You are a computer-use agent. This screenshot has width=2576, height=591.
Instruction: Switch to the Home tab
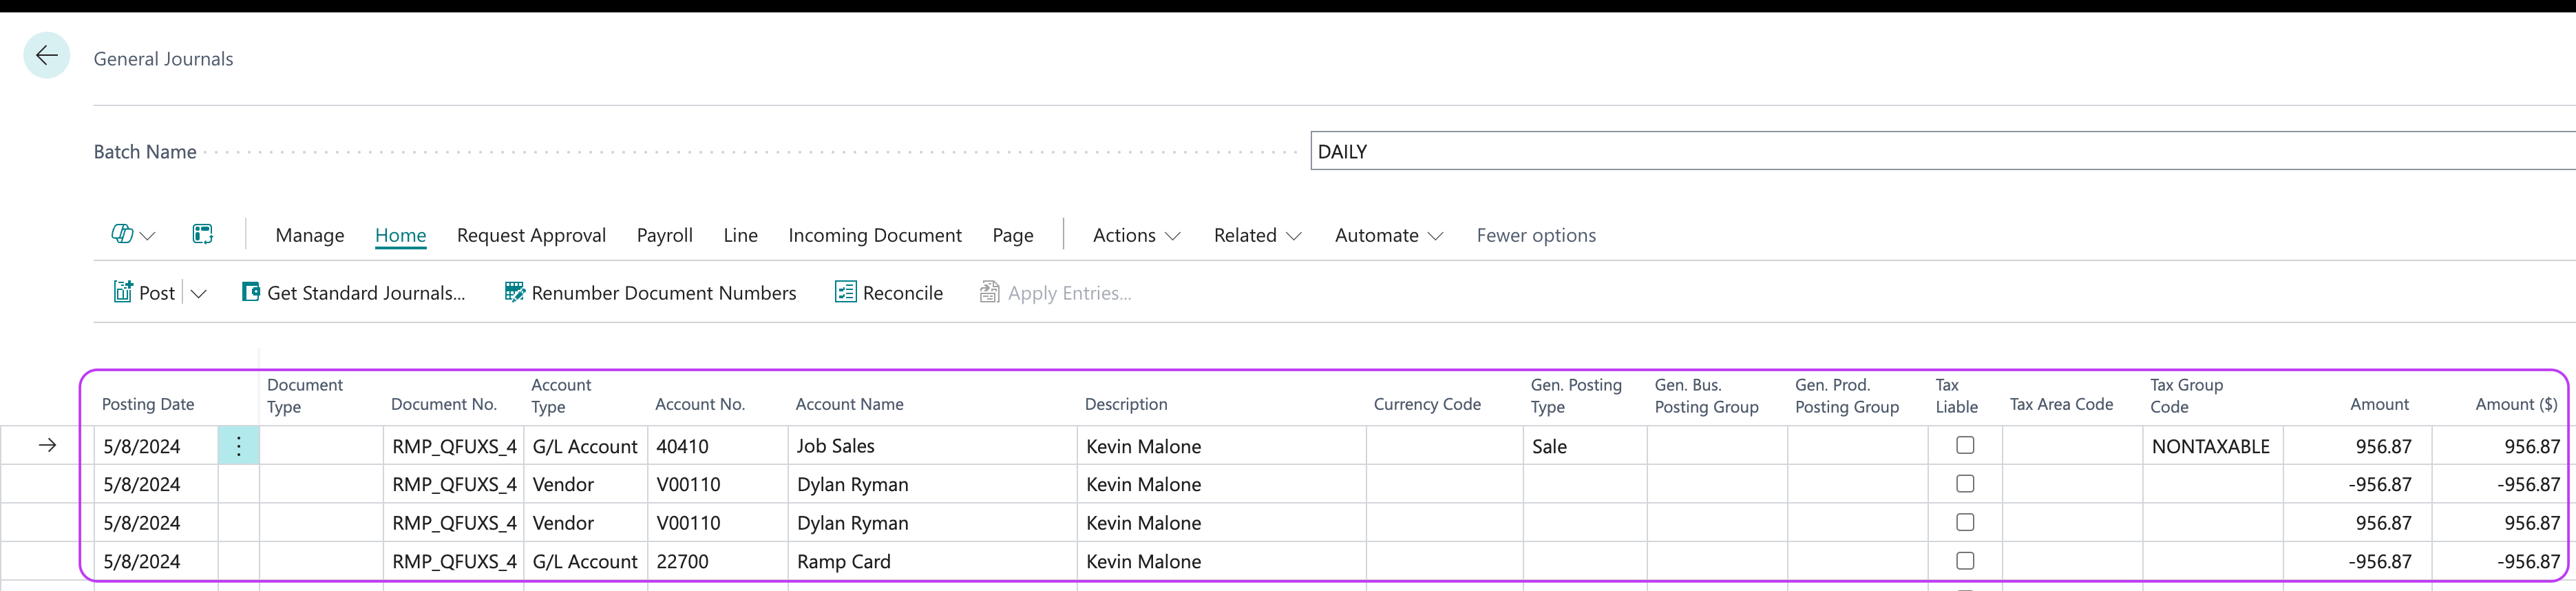pyautogui.click(x=400, y=235)
